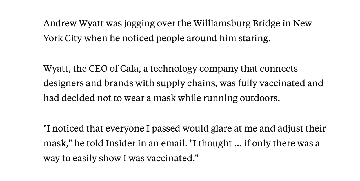Click the word "everyone" in the quote
360x181 pixels.
(125, 129)
